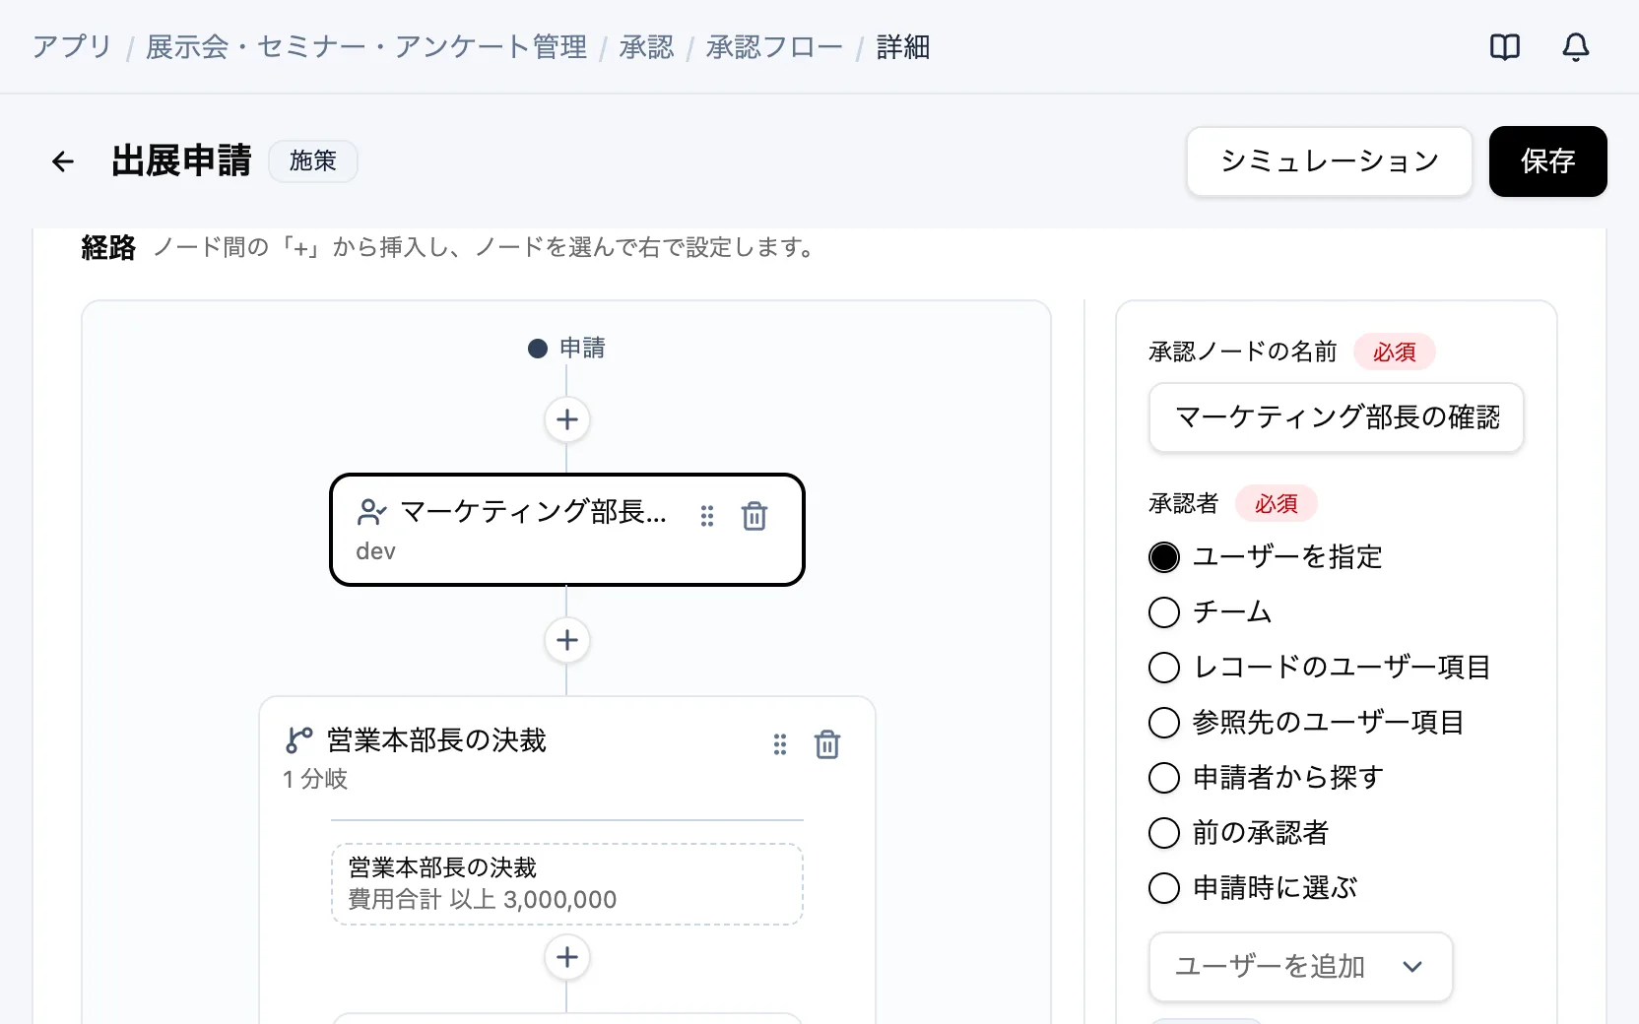Edit the 承認ノードの名前 text field
The height and width of the screenshot is (1024, 1639).
[1337, 417]
